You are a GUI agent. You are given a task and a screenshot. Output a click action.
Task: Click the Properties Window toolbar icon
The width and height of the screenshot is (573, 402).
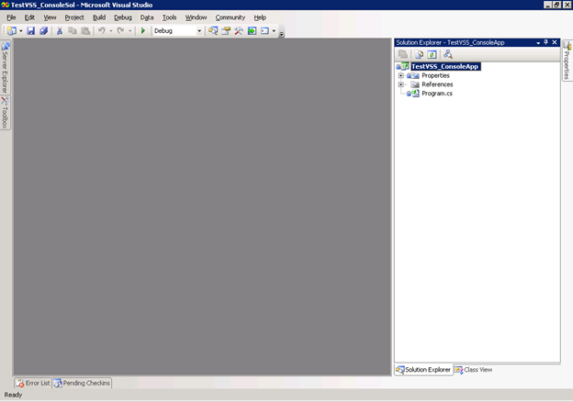click(226, 31)
